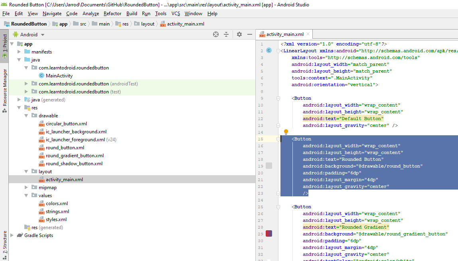Viewport: 458px width, 261px height.
Task: Open the Refactor menu
Action: [113, 14]
